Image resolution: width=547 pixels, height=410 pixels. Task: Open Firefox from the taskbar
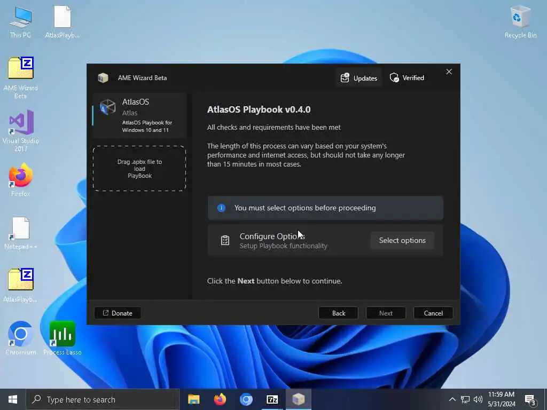pyautogui.click(x=220, y=399)
